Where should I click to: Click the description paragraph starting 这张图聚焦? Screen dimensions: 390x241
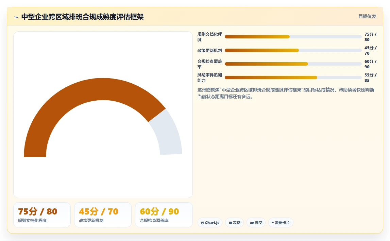click(x=286, y=93)
